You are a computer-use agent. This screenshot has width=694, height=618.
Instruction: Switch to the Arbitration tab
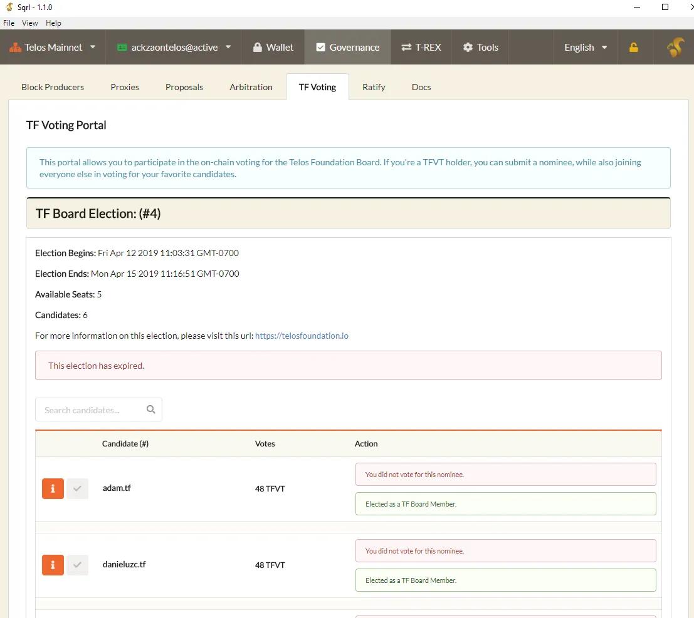coord(251,87)
